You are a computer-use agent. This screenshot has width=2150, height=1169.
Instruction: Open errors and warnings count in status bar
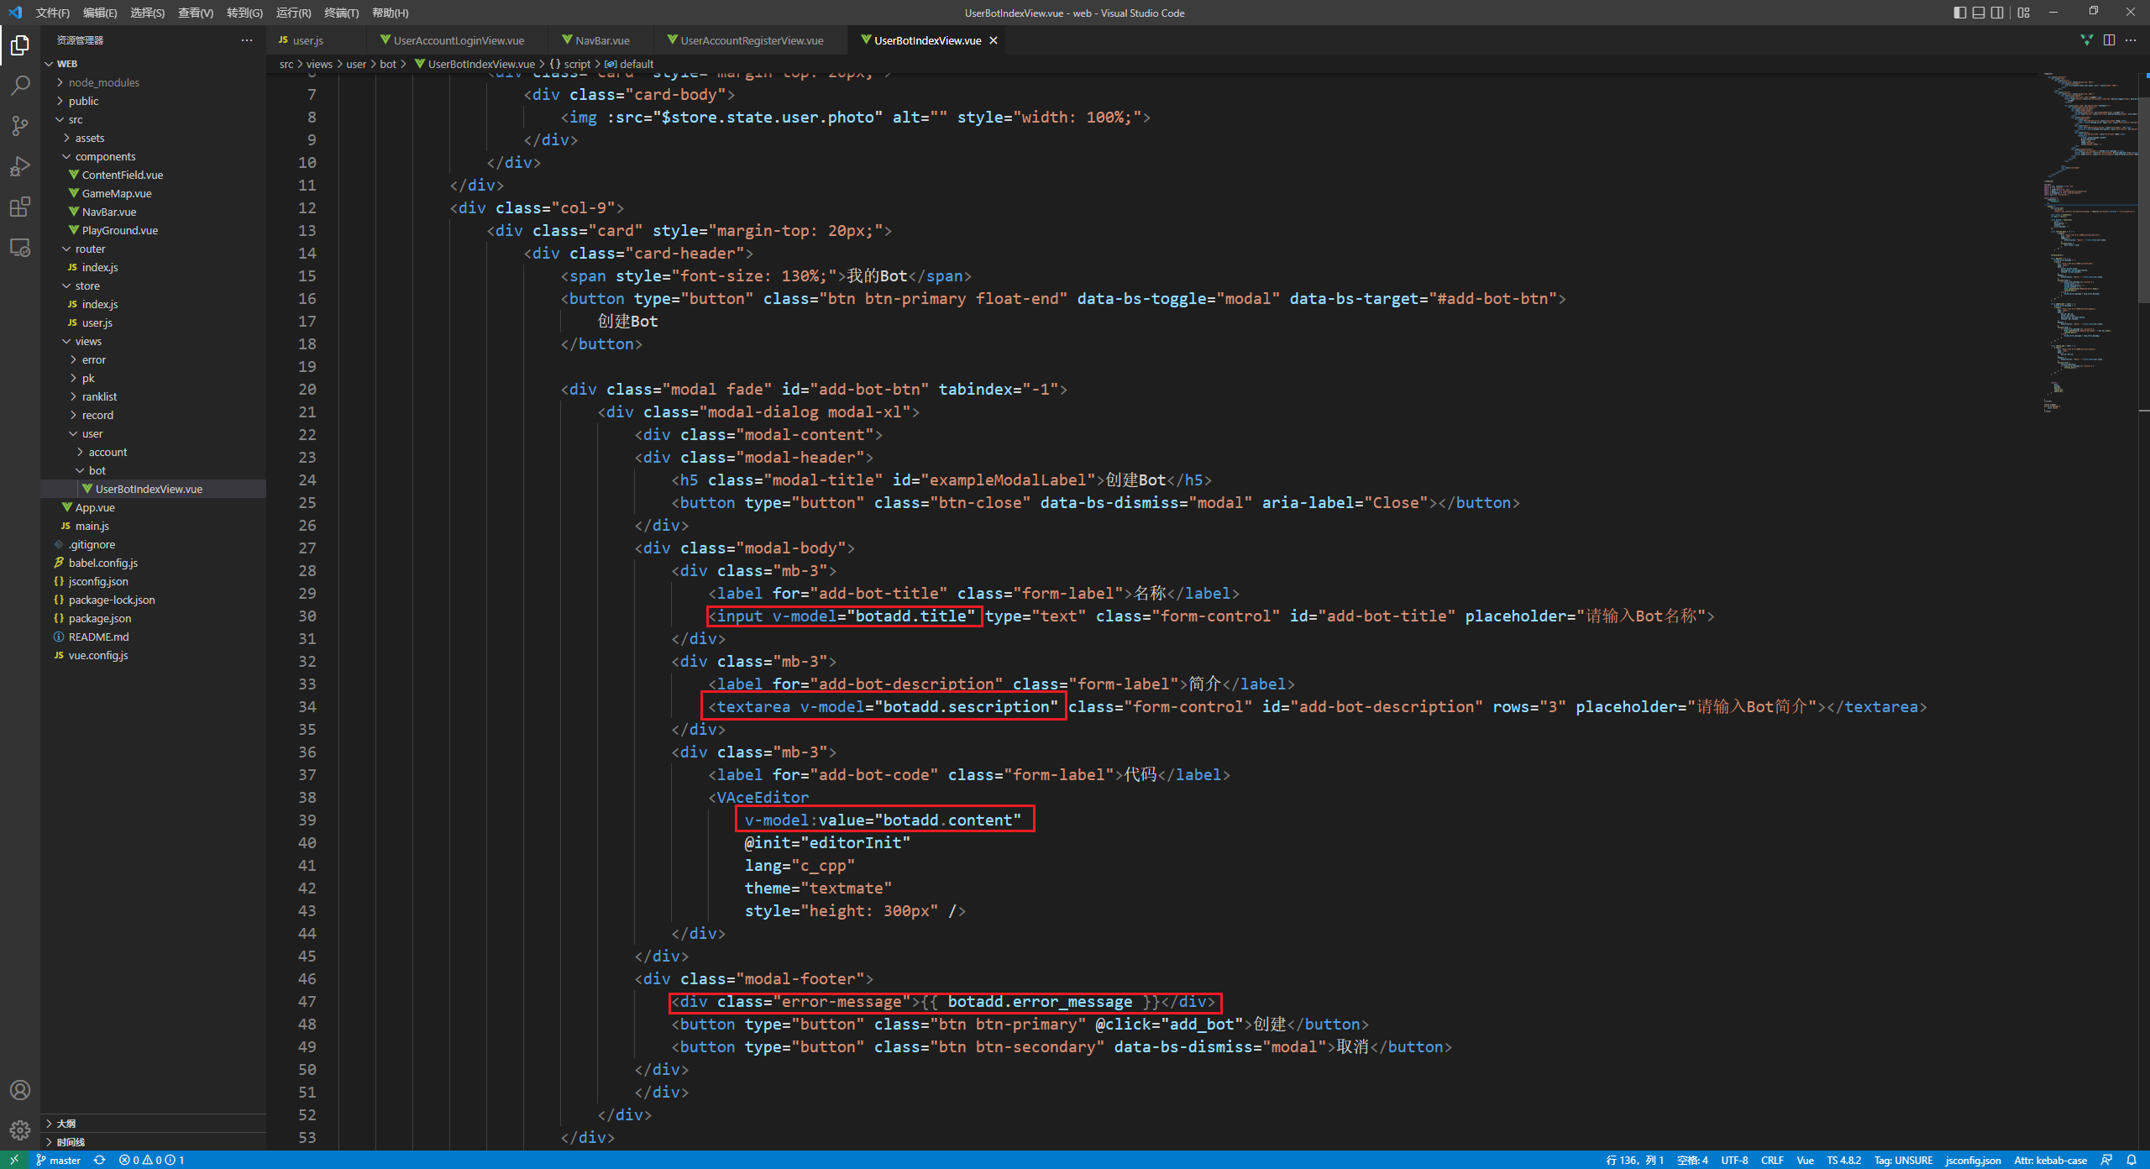point(151,1160)
